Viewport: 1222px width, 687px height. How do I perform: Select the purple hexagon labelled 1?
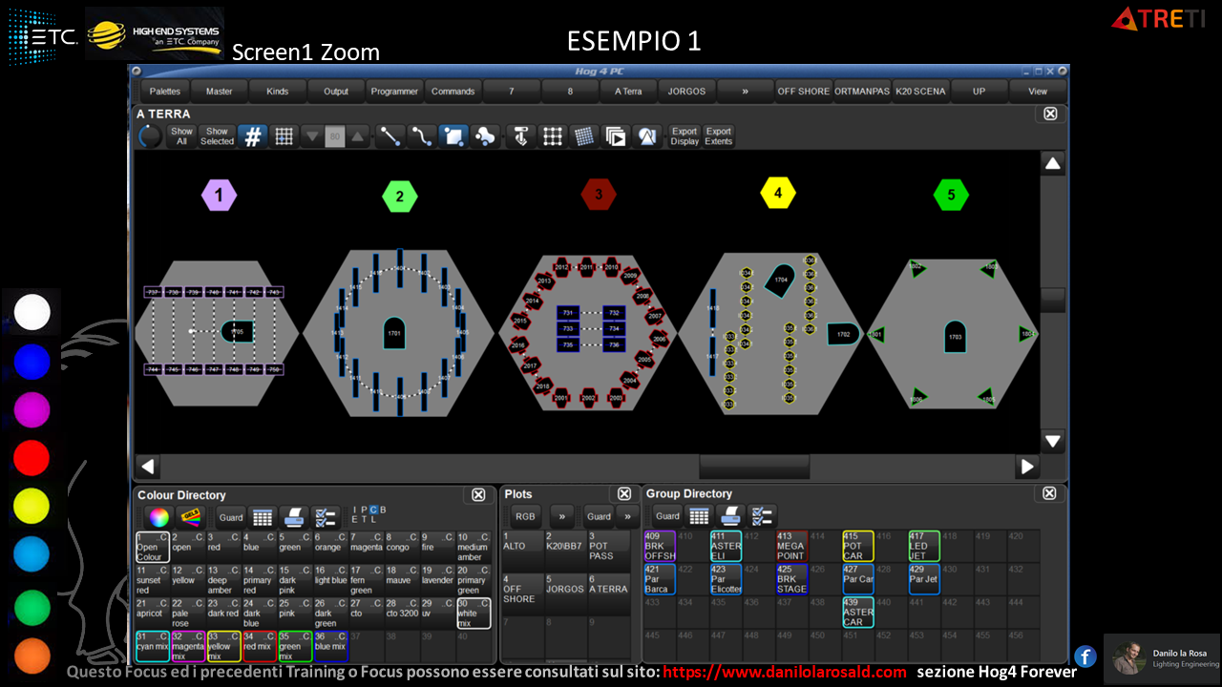(220, 197)
